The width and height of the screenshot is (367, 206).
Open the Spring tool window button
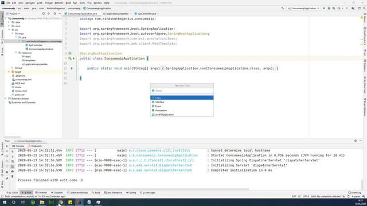coord(131,193)
